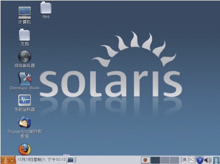Expand the launch menu arrow beside the Java logo

click(x=12, y=160)
